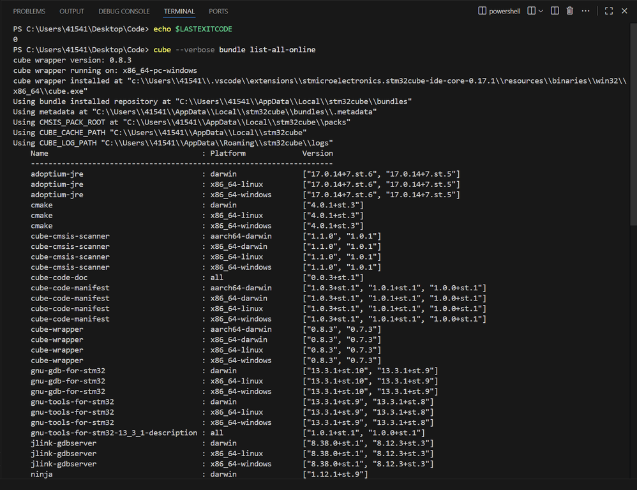637x490 pixels.
Task: Close the terminal panel
Action: point(624,11)
